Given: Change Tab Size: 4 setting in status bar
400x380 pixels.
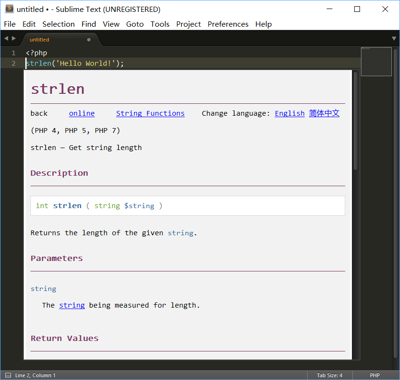Looking at the screenshot, I should click(x=330, y=375).
